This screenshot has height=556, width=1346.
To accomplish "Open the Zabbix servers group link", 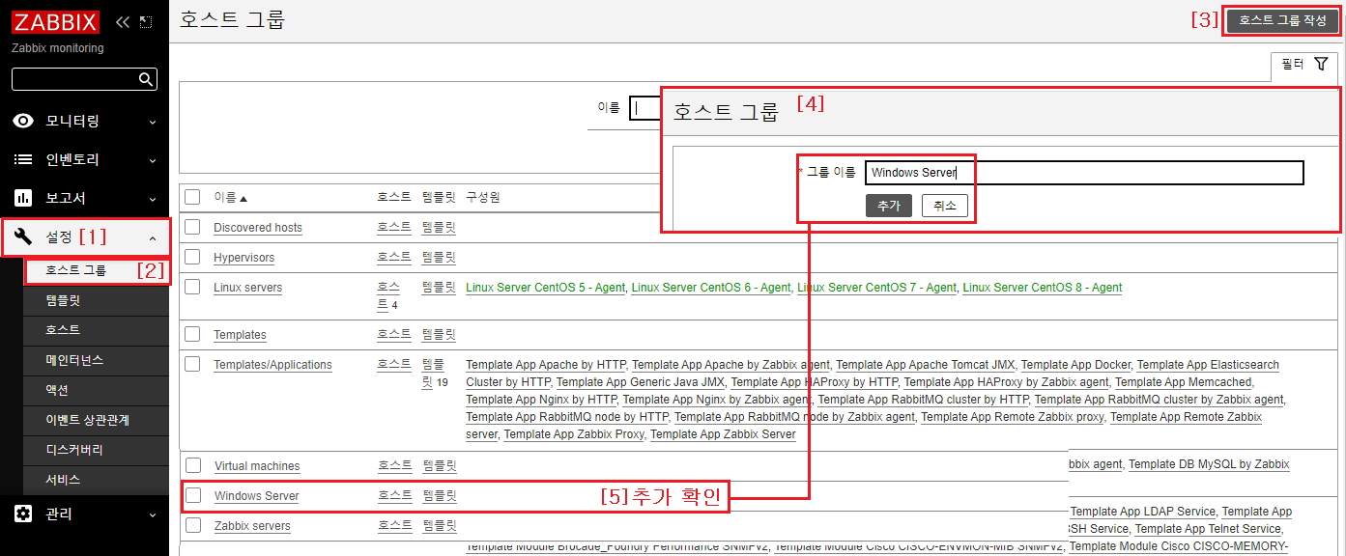I will coord(252,526).
